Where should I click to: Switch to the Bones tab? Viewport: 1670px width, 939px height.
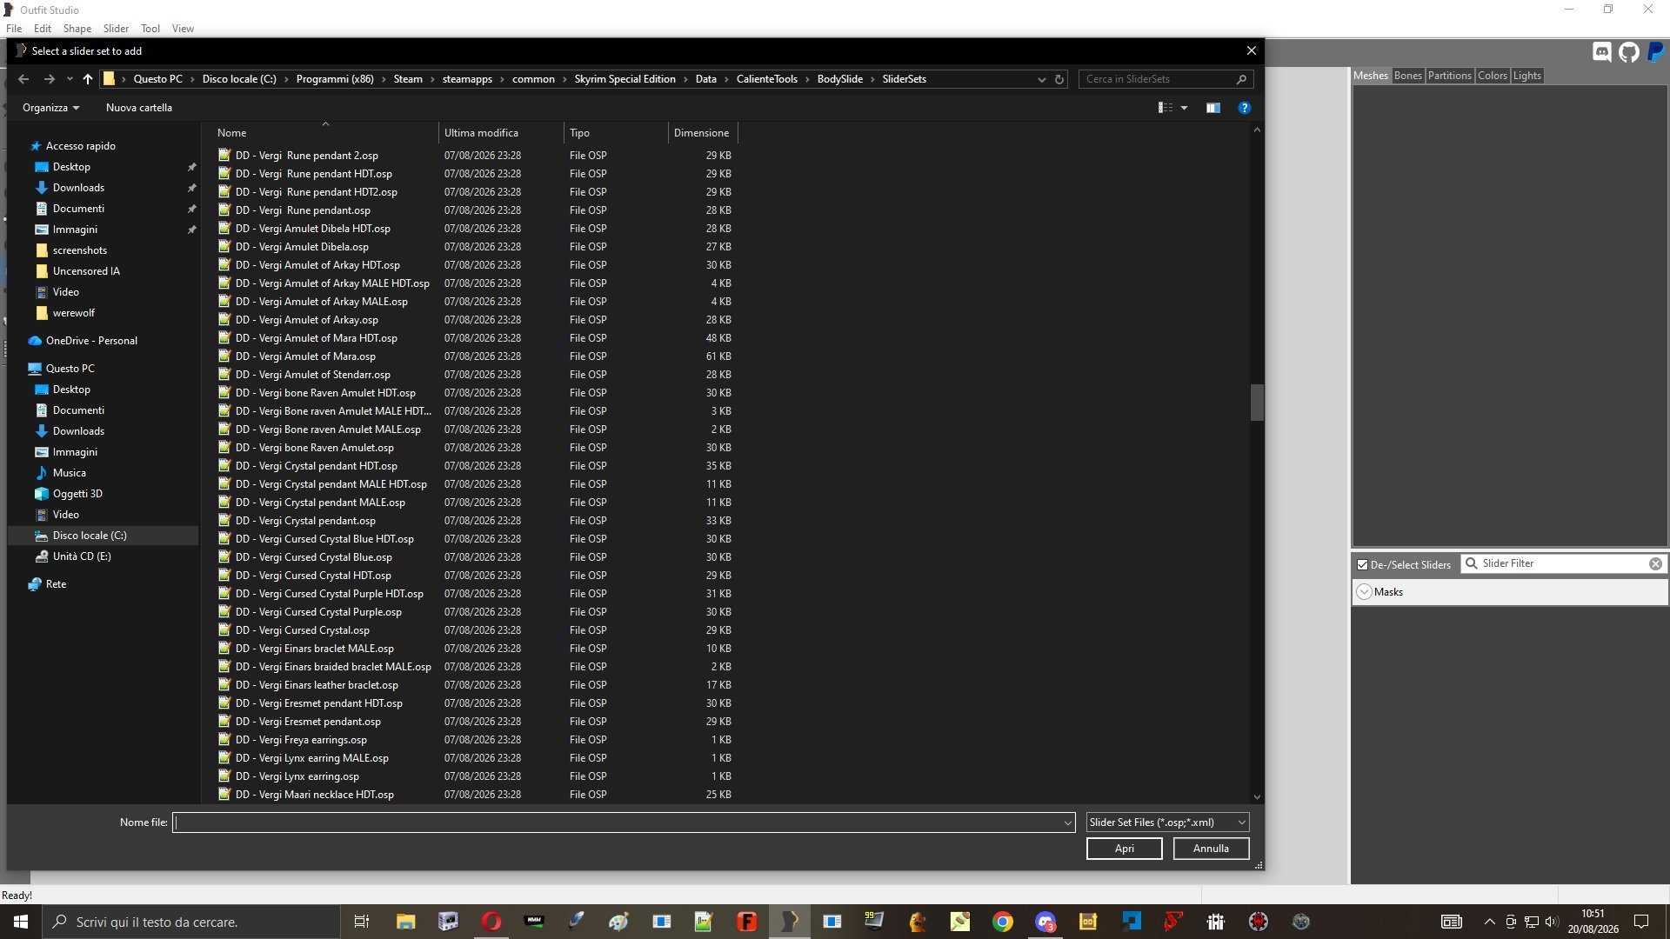1407,76
